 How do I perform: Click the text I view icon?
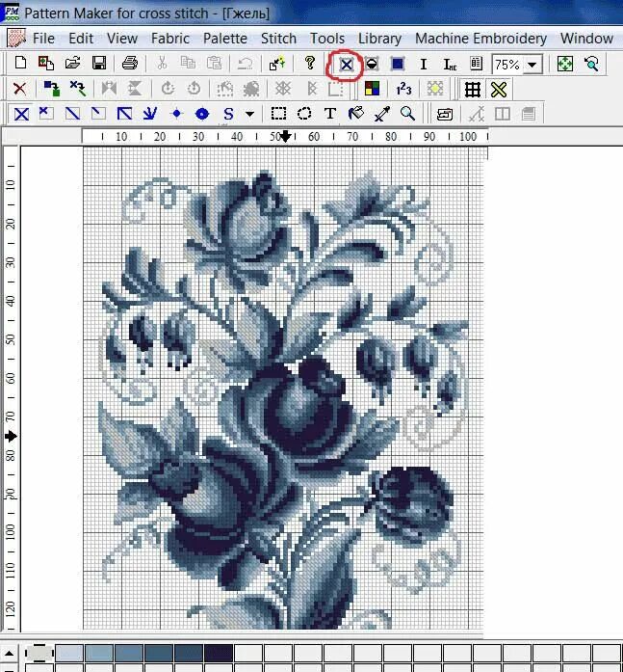423,65
